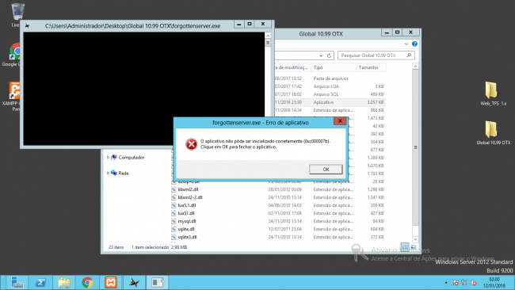Switch to forgottenserver taskbar icon
Screen dimensions: 515x290
click(x=134, y=282)
